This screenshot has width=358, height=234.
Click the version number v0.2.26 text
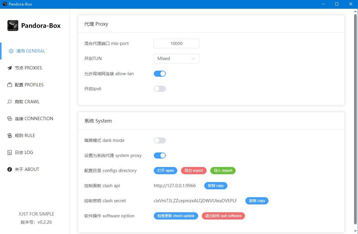[45, 222]
